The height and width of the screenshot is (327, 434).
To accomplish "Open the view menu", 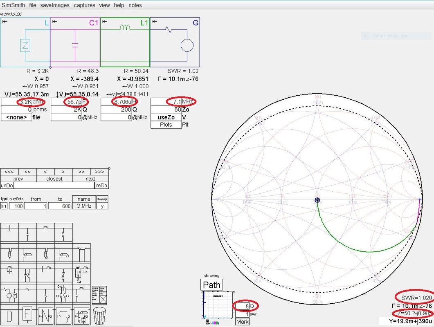I will coord(104,5).
